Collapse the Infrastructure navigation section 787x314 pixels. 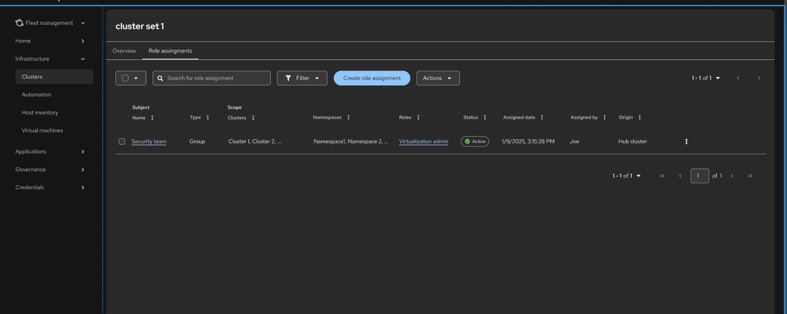(51, 59)
